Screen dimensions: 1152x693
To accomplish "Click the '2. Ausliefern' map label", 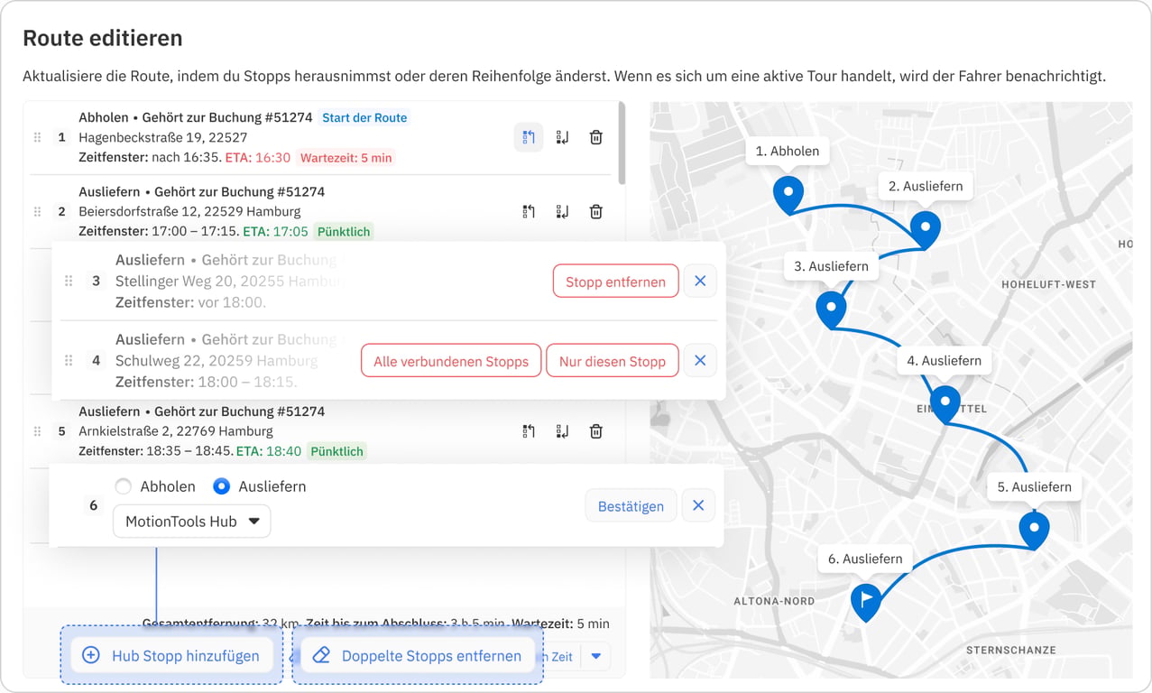I will click(x=926, y=186).
